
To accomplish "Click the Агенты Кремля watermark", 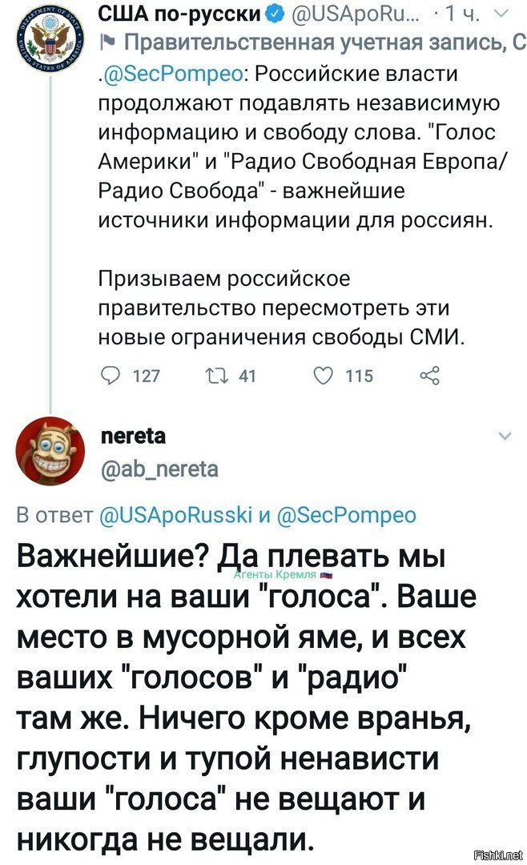I will (283, 575).
